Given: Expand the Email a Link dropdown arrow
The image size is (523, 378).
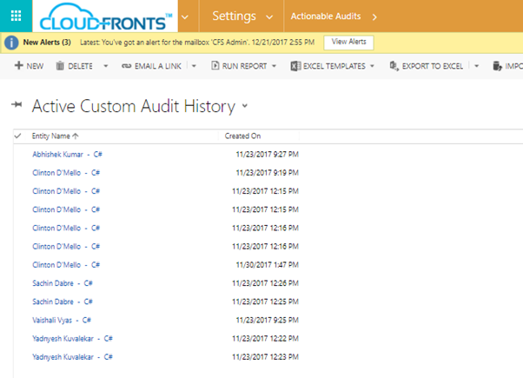Looking at the screenshot, I should [194, 66].
